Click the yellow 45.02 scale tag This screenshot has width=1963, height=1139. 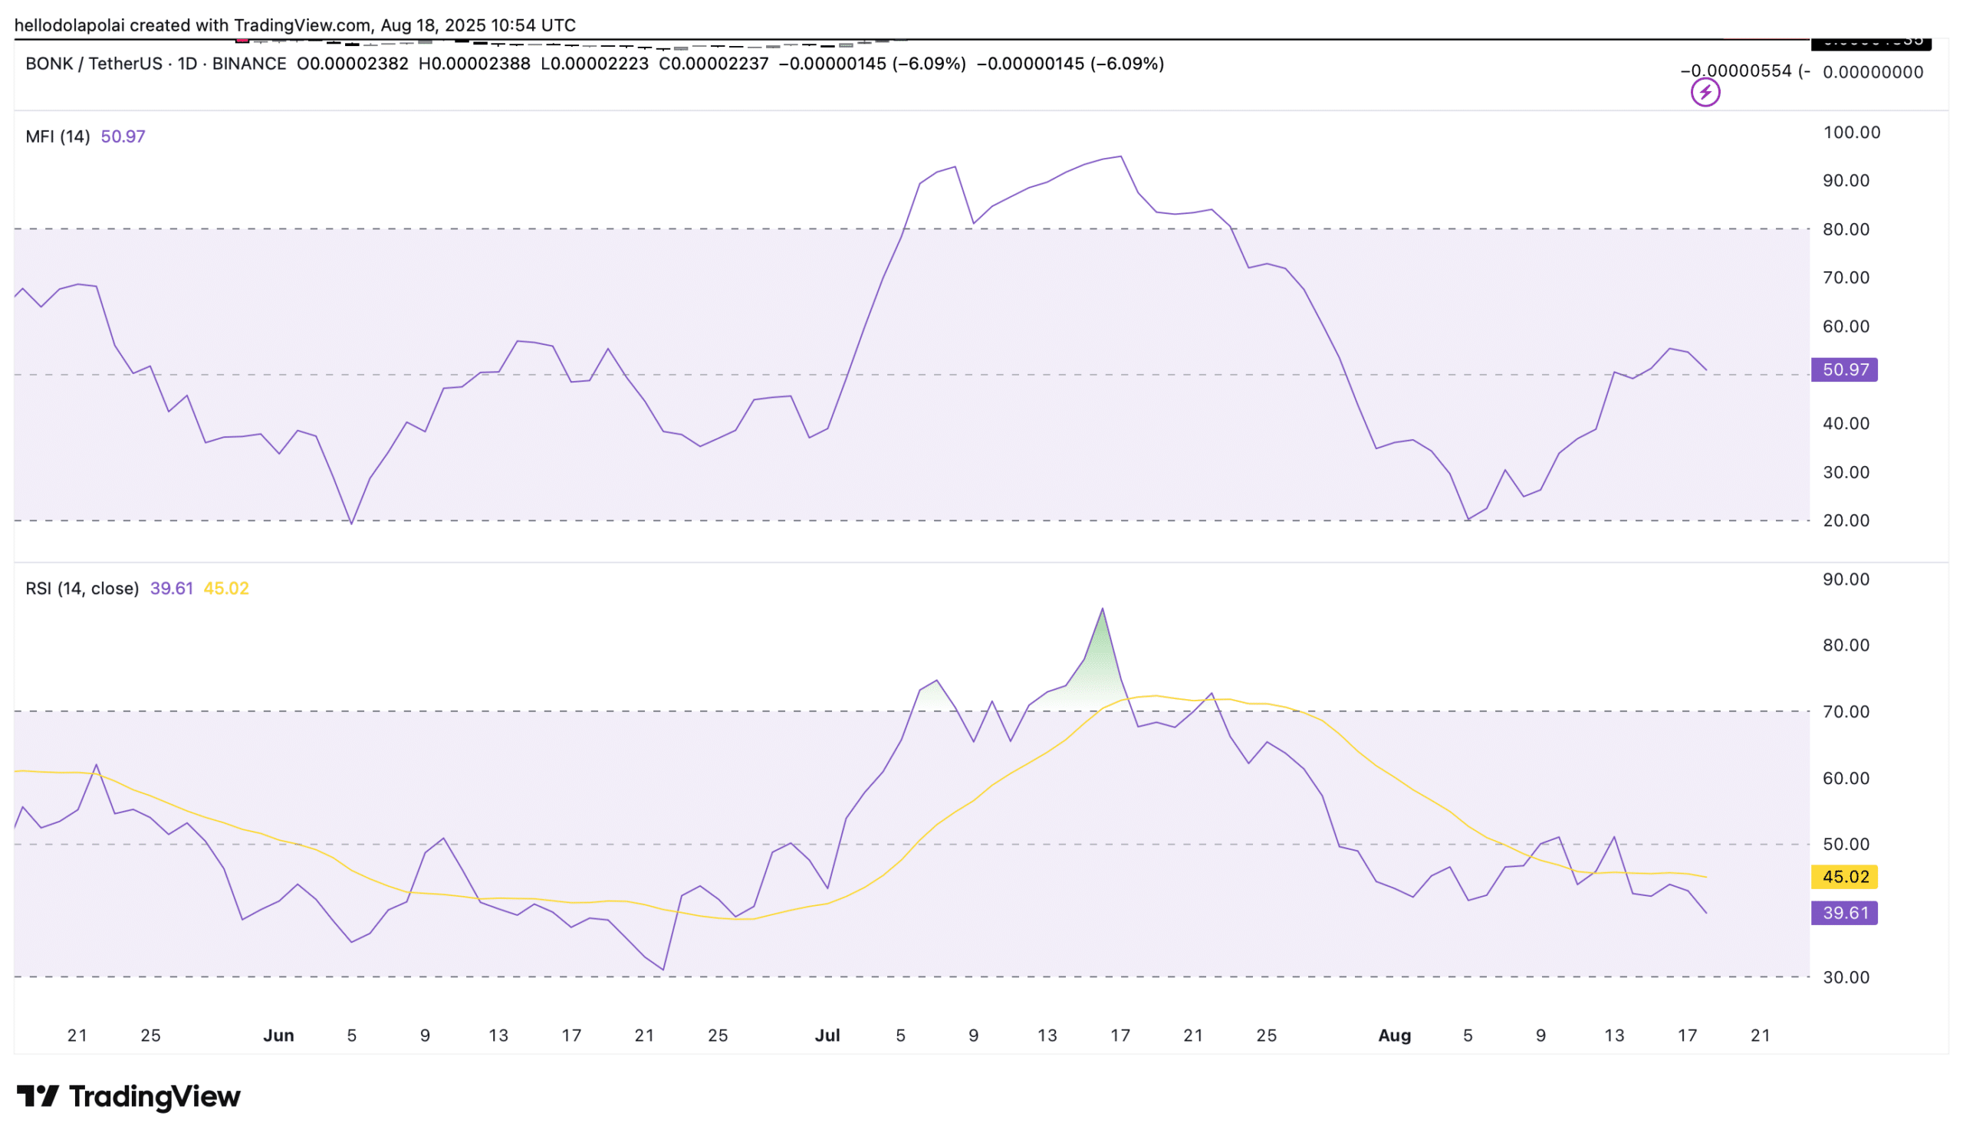click(1844, 877)
